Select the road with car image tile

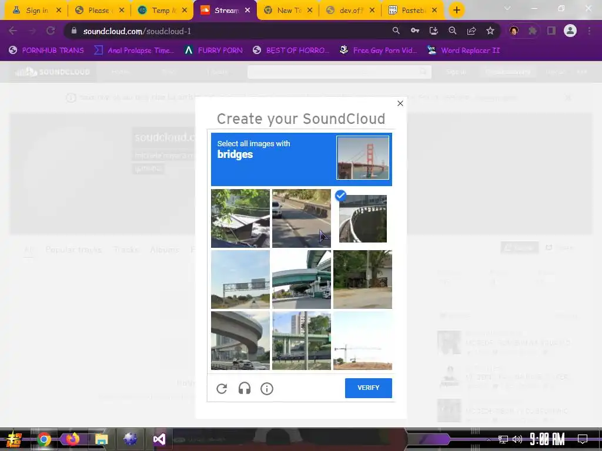(302, 218)
